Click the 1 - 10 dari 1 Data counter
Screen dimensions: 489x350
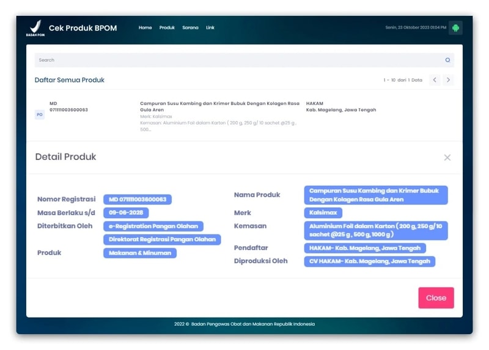[x=403, y=80]
